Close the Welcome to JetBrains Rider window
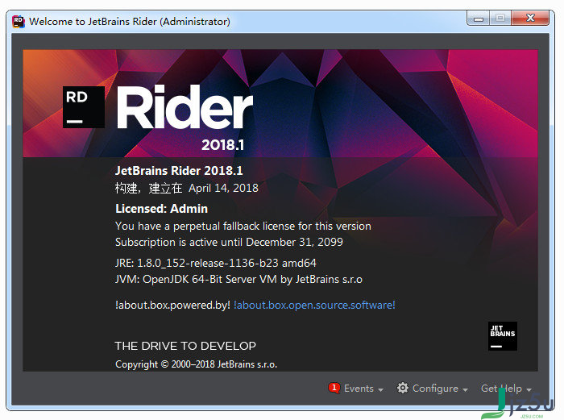The height and width of the screenshot is (420, 564). tap(530, 18)
